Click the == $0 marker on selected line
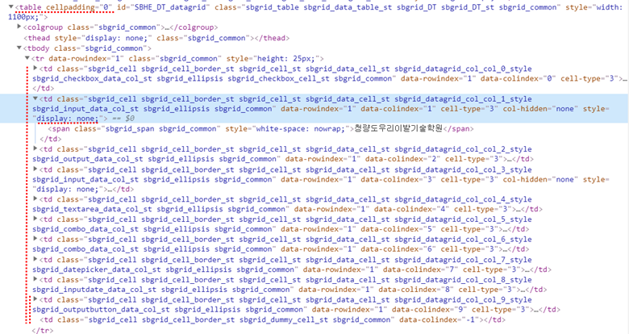This screenshot has width=629, height=334. [123, 119]
